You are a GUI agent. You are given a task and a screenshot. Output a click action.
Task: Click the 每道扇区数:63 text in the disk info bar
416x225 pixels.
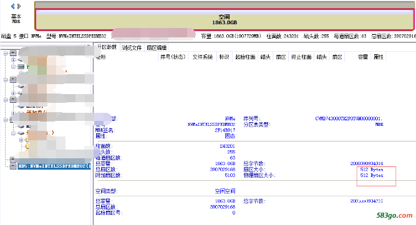pos(350,36)
